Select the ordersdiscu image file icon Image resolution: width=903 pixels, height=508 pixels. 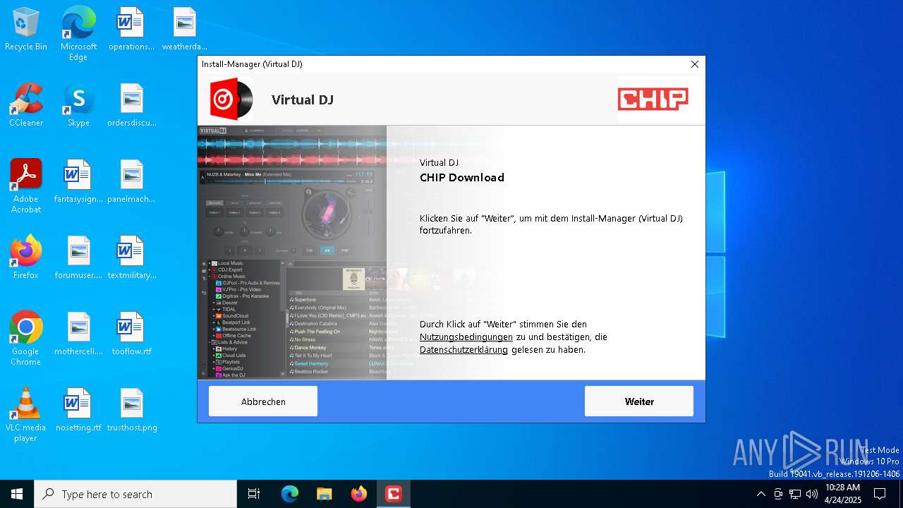coord(131,106)
